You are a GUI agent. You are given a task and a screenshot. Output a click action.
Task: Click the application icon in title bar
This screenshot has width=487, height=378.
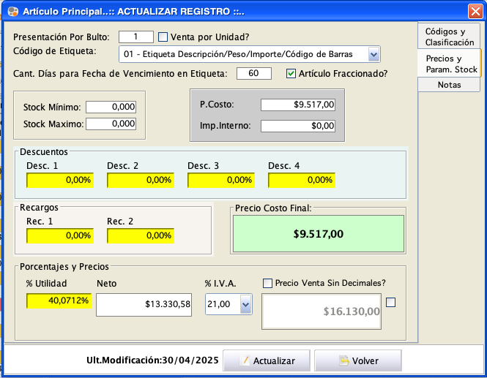(11, 12)
